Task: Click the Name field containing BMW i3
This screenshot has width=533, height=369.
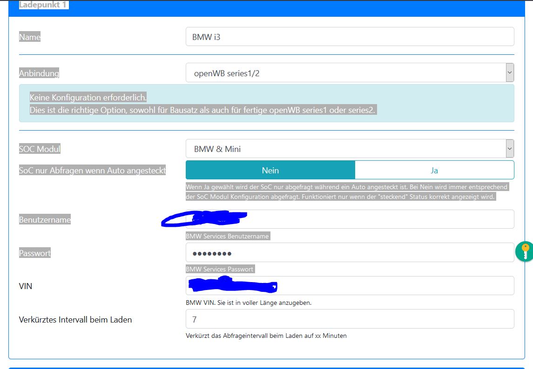Action: coord(350,37)
